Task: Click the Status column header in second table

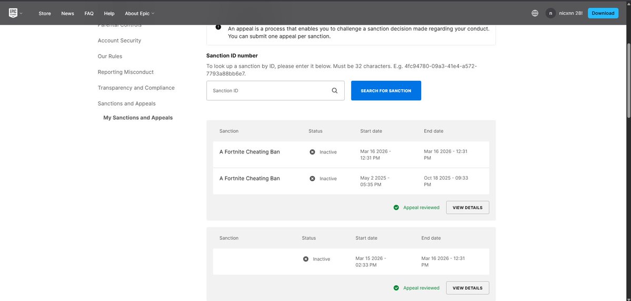Action: (x=309, y=238)
